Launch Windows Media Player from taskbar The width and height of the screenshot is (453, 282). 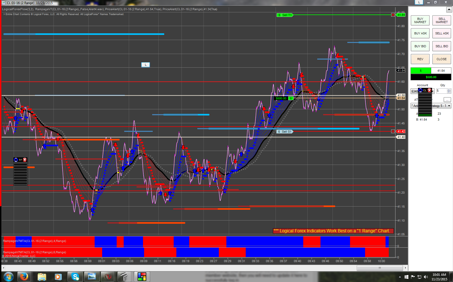58,277
